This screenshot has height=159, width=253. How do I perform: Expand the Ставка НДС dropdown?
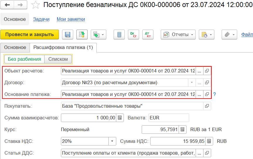coord(112,141)
